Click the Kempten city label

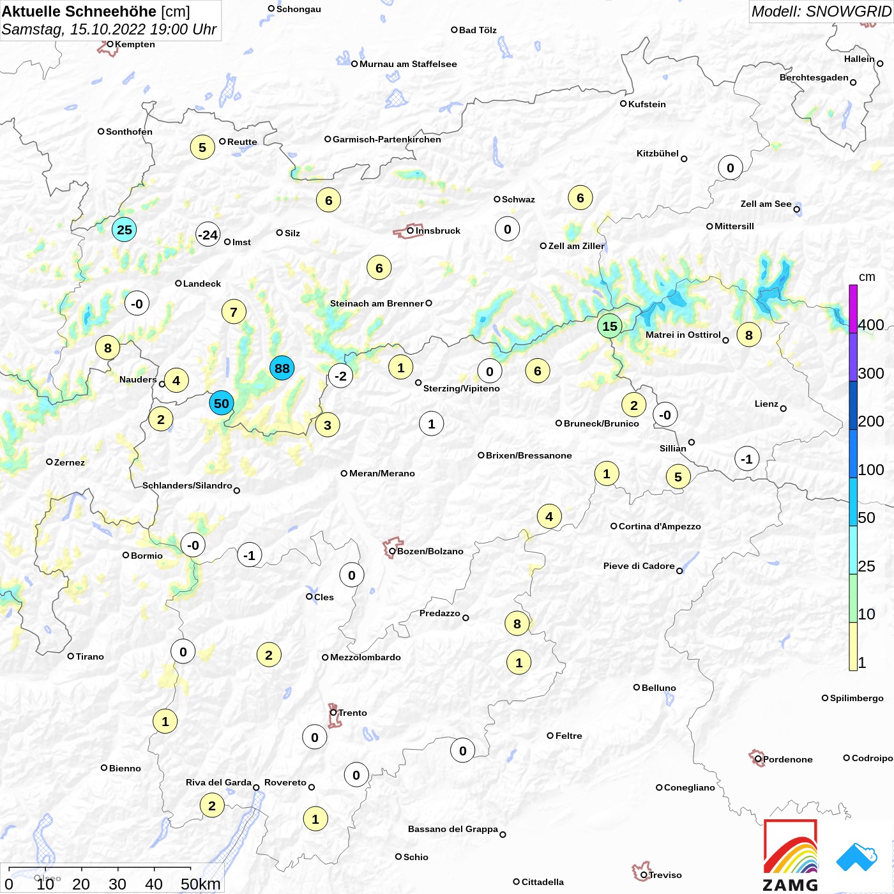coord(135,44)
